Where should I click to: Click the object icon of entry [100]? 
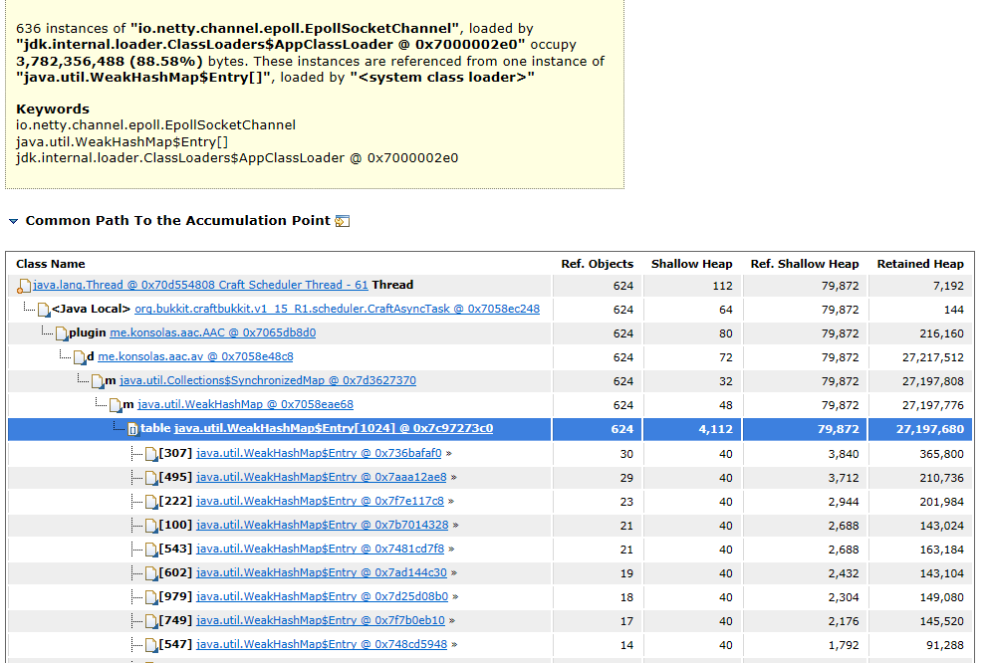[151, 526]
